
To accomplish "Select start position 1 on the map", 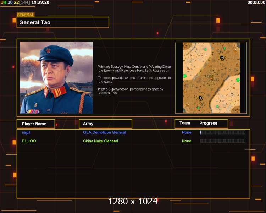I will click(x=200, y=98).
